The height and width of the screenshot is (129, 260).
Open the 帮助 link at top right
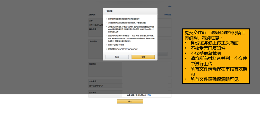pyautogui.click(x=170, y=6)
